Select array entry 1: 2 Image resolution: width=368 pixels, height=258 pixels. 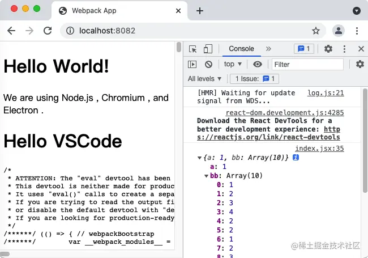point(225,193)
